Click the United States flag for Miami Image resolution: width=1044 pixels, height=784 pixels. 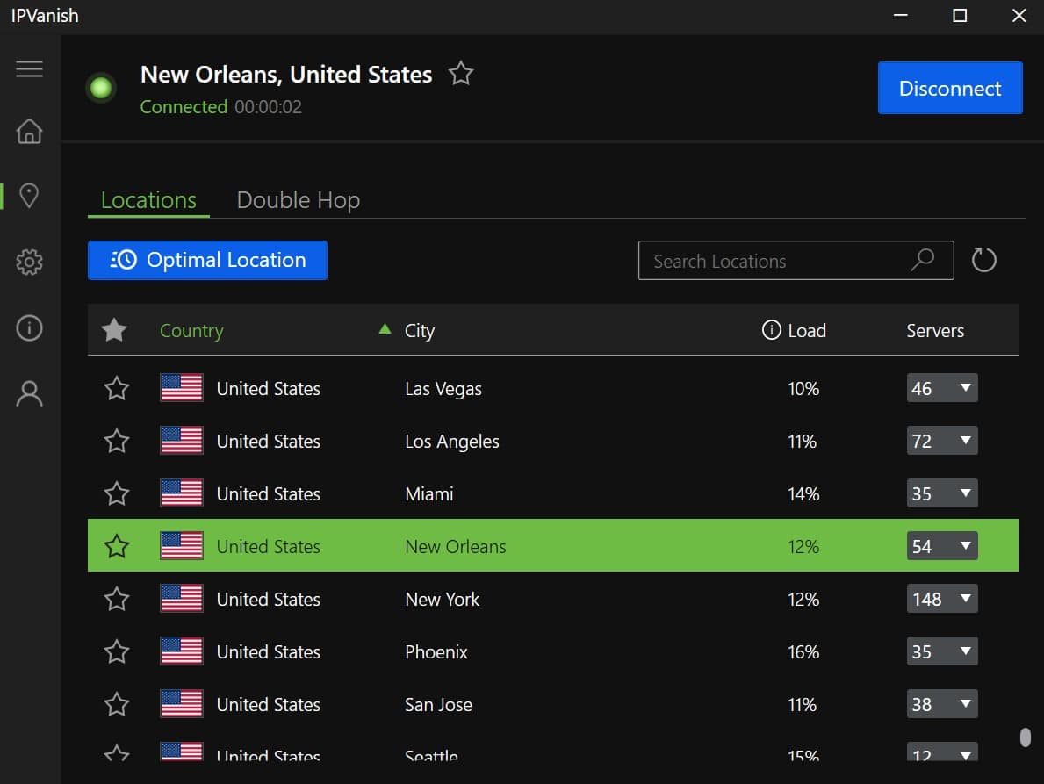(182, 493)
